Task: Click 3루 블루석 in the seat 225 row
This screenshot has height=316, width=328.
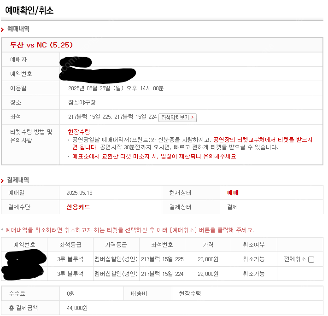Action: tap(70, 259)
